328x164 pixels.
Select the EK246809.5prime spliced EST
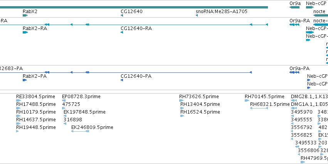tap(80, 131)
